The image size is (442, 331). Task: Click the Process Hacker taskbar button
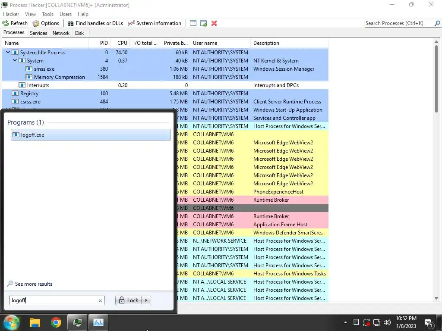pyautogui.click(x=77, y=322)
